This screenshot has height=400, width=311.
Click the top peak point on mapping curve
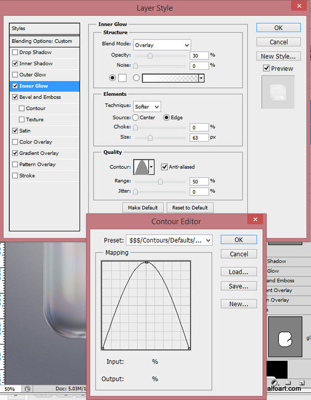click(147, 262)
